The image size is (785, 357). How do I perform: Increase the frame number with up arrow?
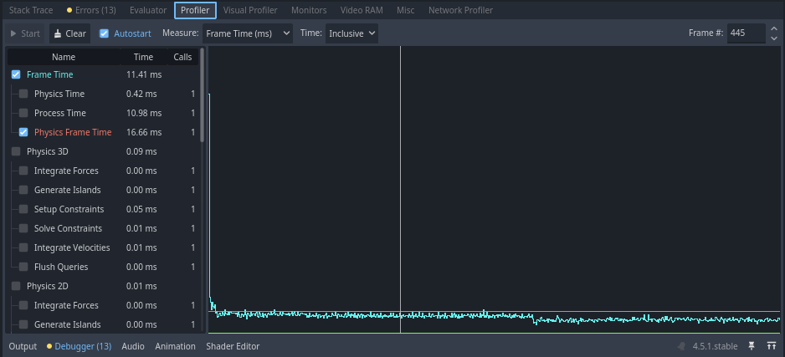772,29
